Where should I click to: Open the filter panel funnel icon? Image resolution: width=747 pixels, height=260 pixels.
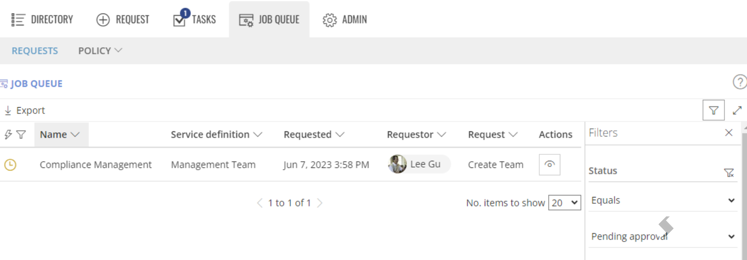click(x=713, y=110)
